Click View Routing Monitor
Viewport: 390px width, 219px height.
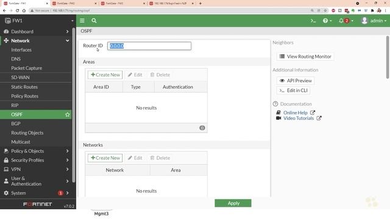tap(305, 57)
